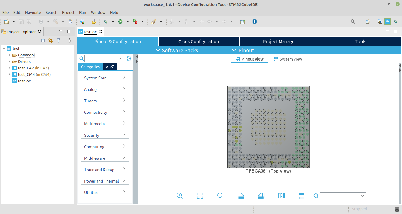Expand the Connectivity category

tap(105, 112)
